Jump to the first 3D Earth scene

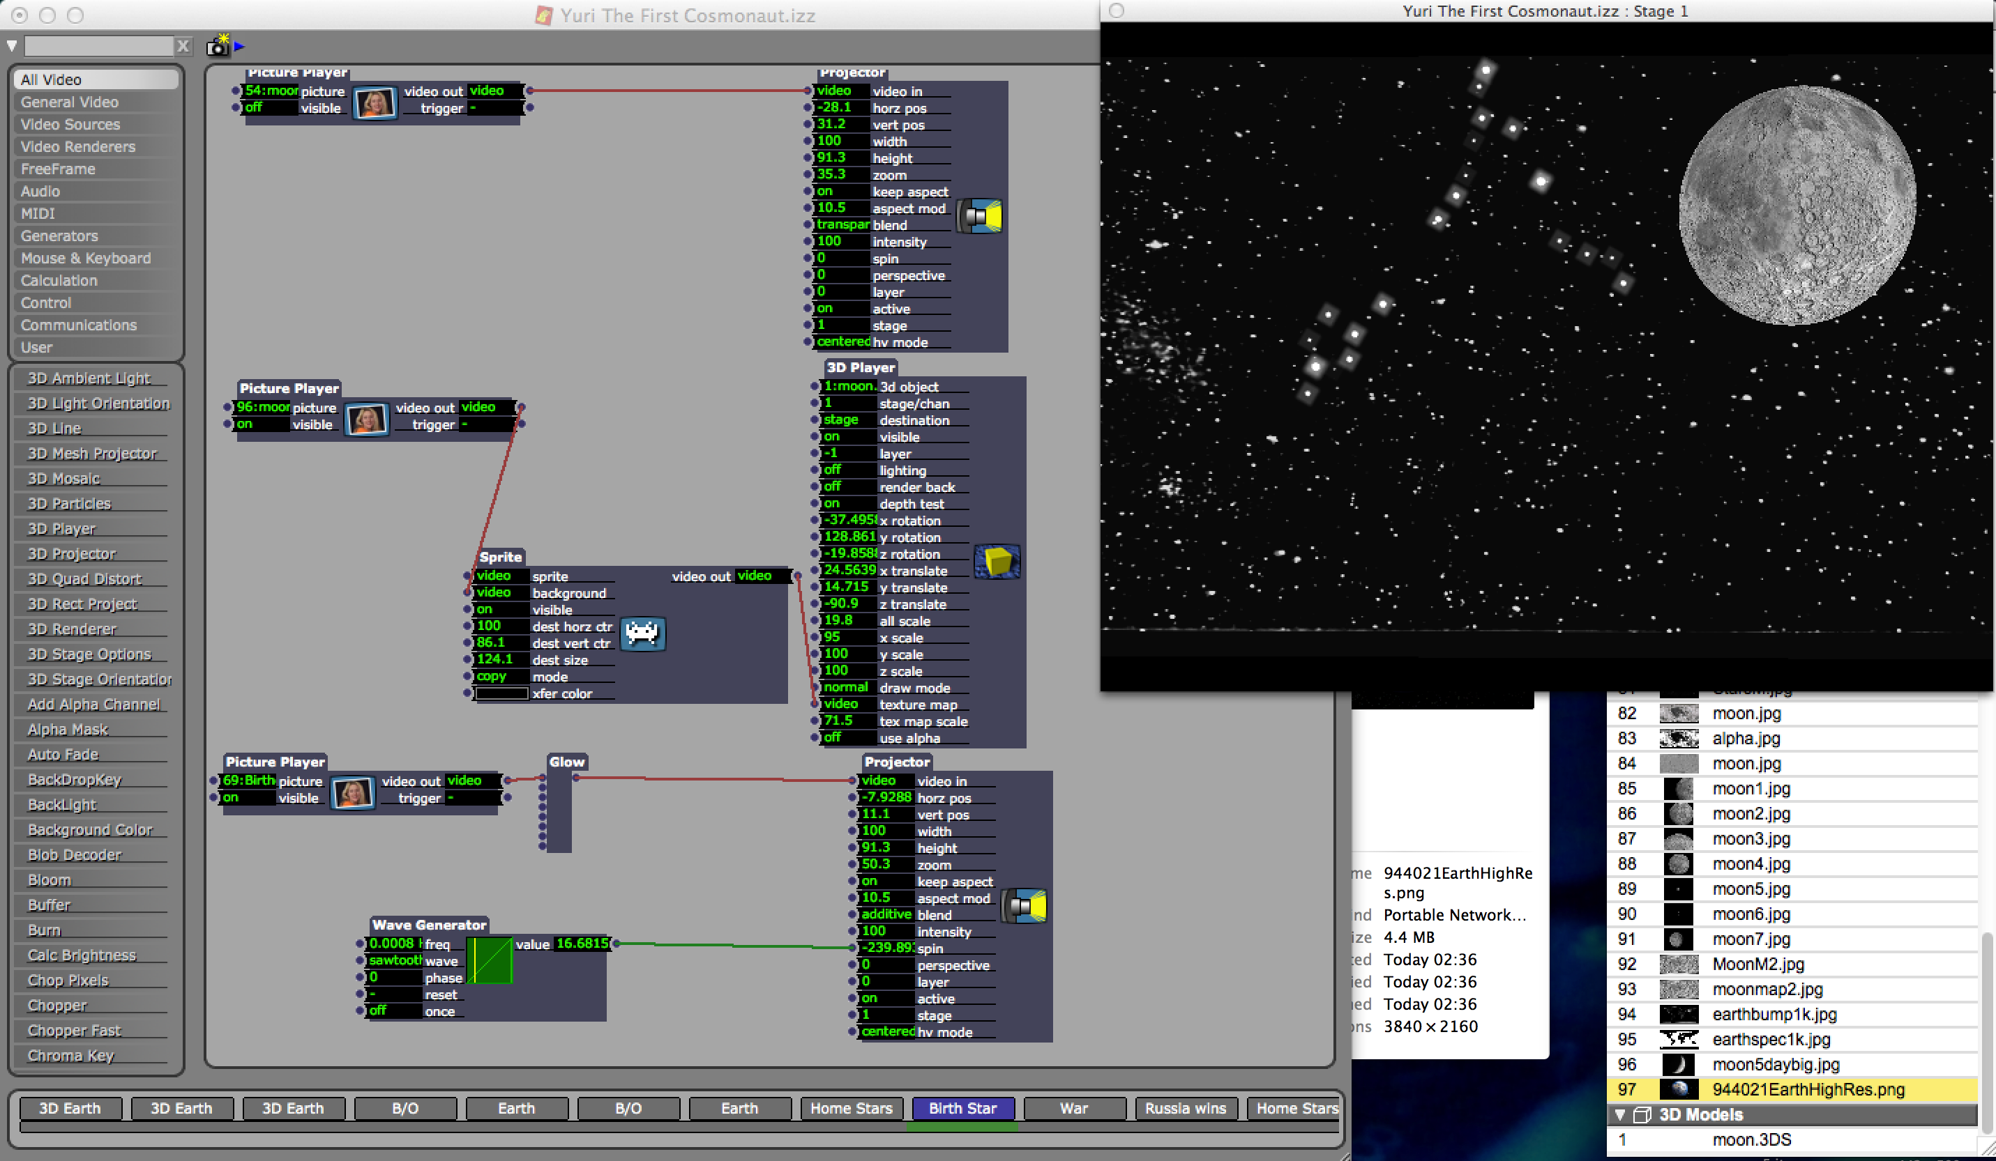coord(70,1108)
